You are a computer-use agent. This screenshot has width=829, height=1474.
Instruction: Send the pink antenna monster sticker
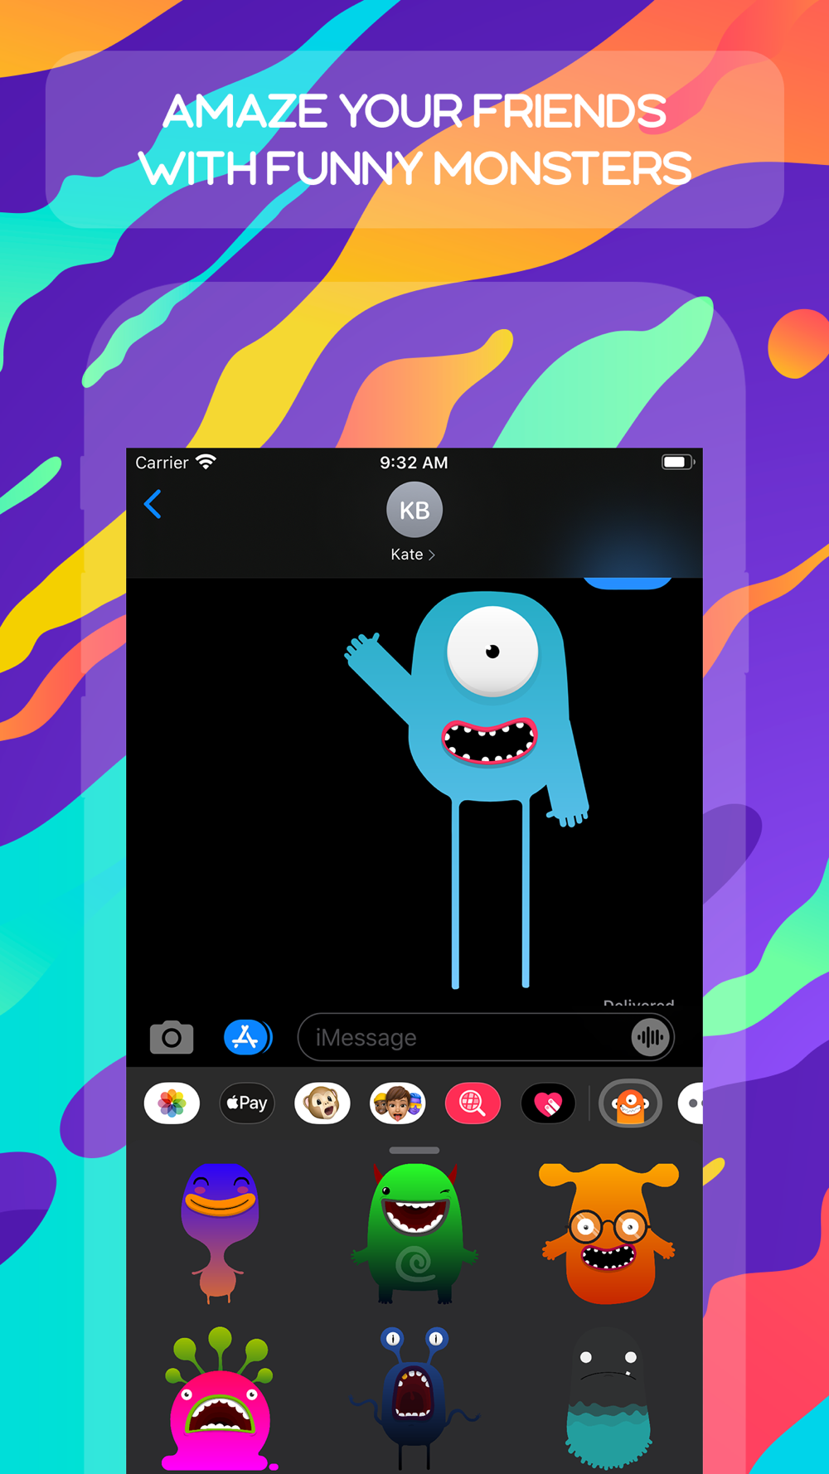[x=220, y=1399]
